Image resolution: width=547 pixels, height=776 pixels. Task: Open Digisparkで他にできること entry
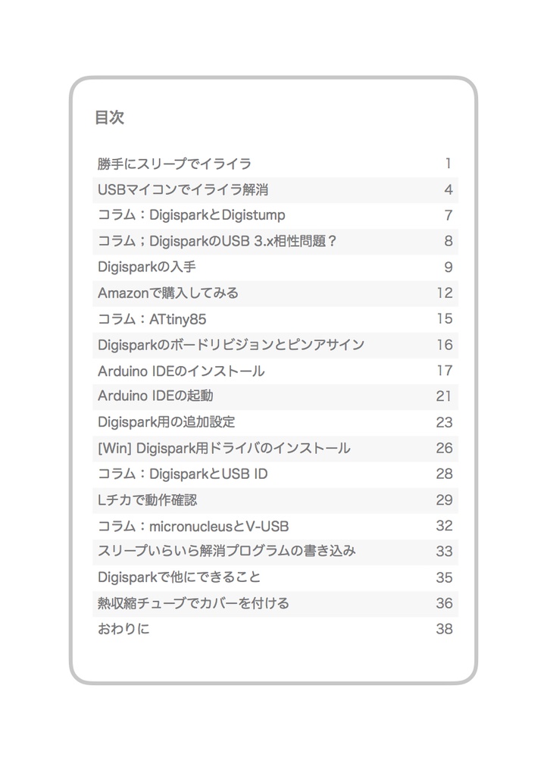click(179, 577)
